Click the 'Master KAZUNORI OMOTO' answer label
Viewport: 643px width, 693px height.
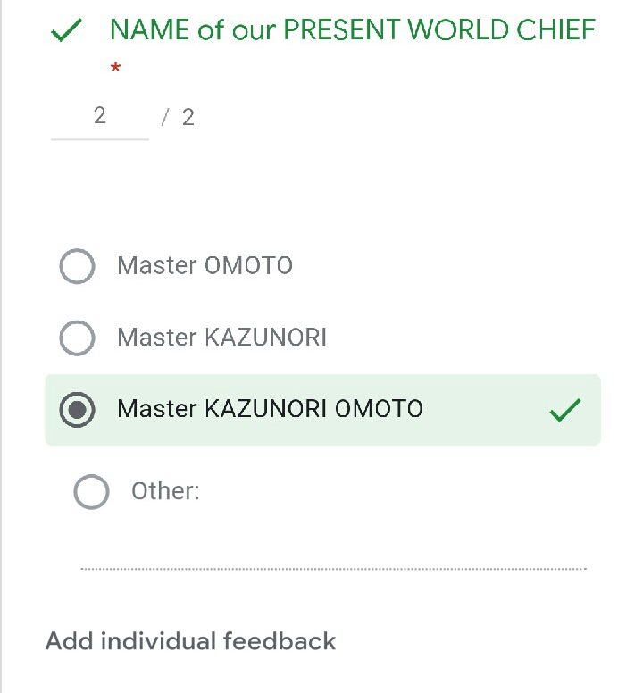(x=270, y=409)
